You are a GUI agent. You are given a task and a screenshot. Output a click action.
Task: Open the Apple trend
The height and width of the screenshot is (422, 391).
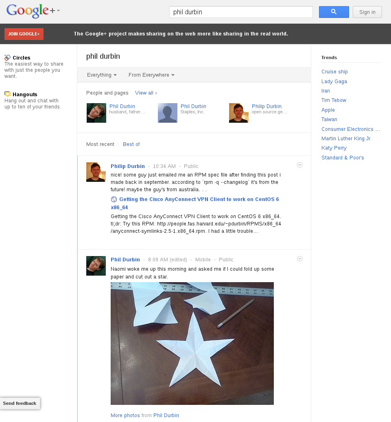point(328,110)
